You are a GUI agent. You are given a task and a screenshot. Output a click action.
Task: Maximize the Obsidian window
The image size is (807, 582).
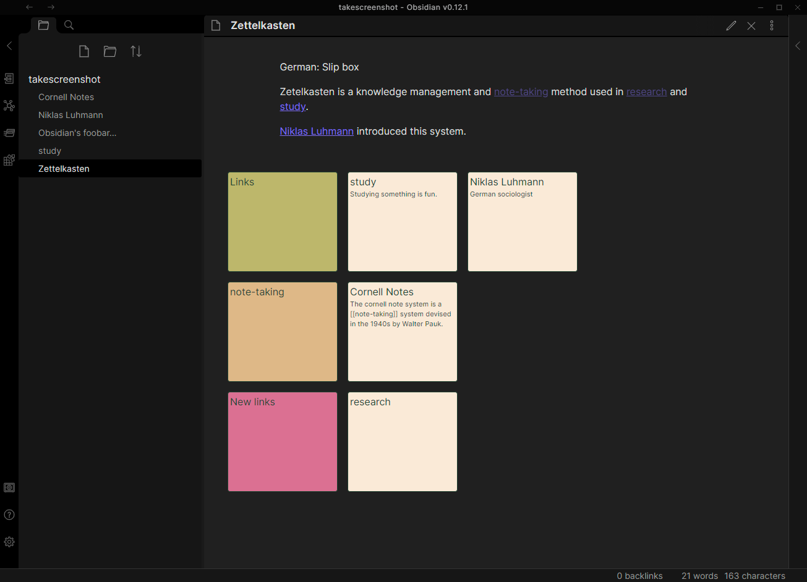[779, 7]
